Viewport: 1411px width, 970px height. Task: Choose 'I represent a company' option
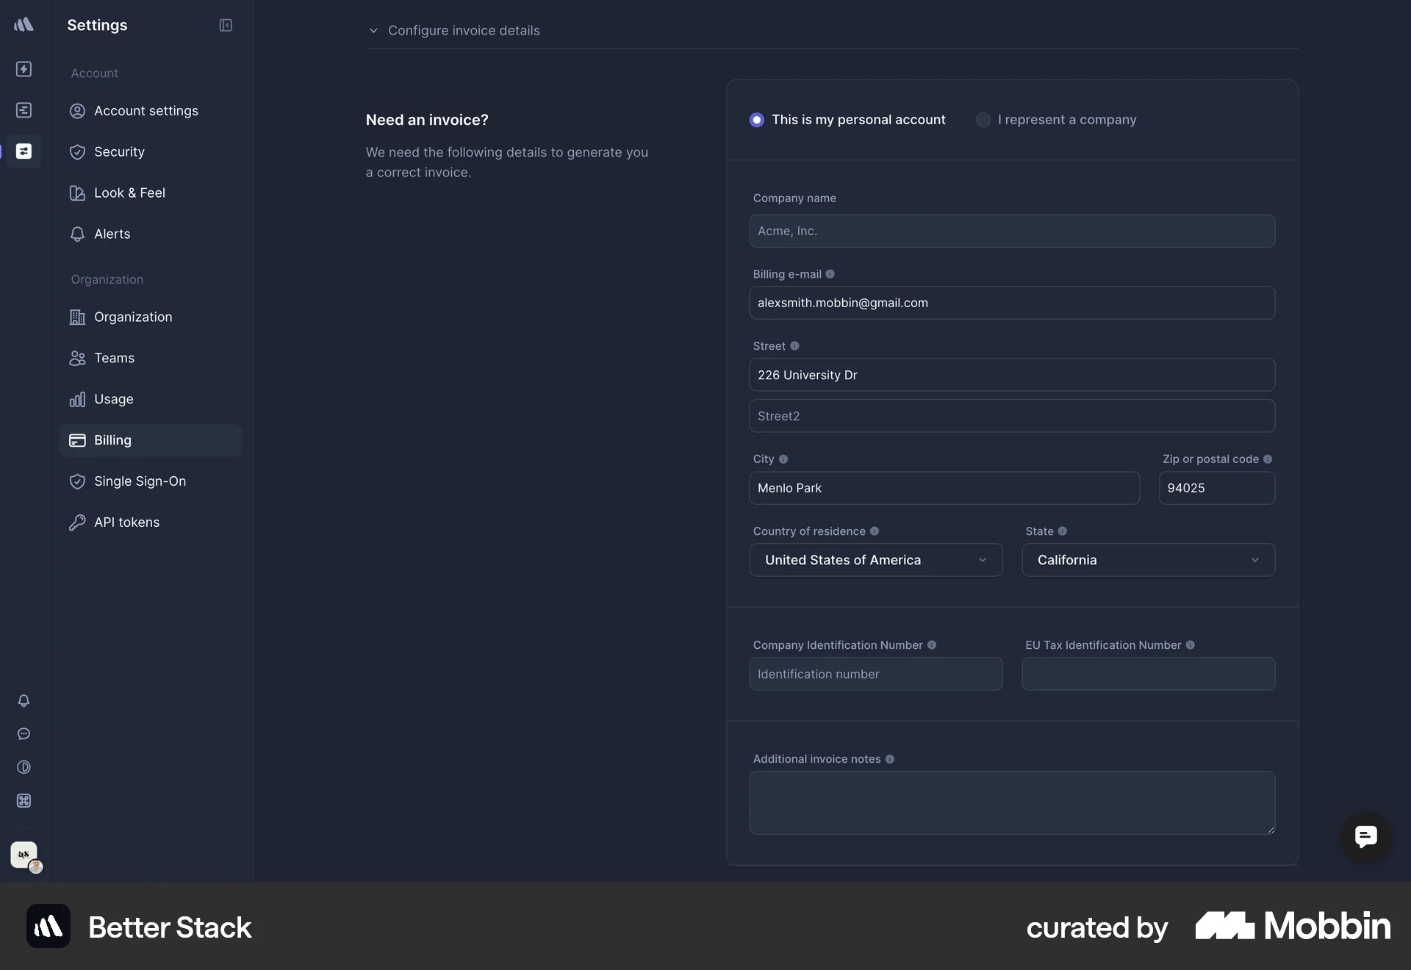(x=983, y=120)
